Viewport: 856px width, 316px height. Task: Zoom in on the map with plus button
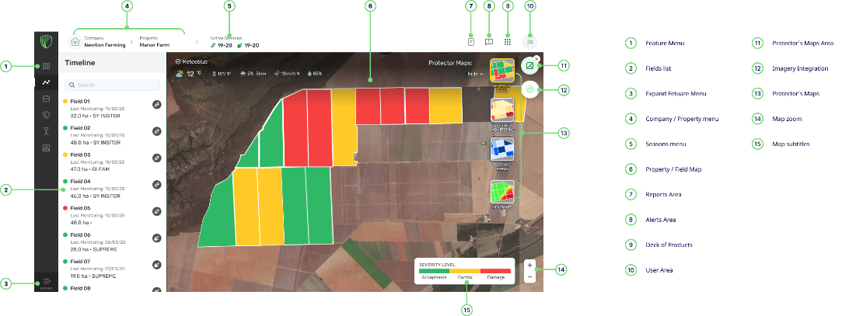click(529, 265)
